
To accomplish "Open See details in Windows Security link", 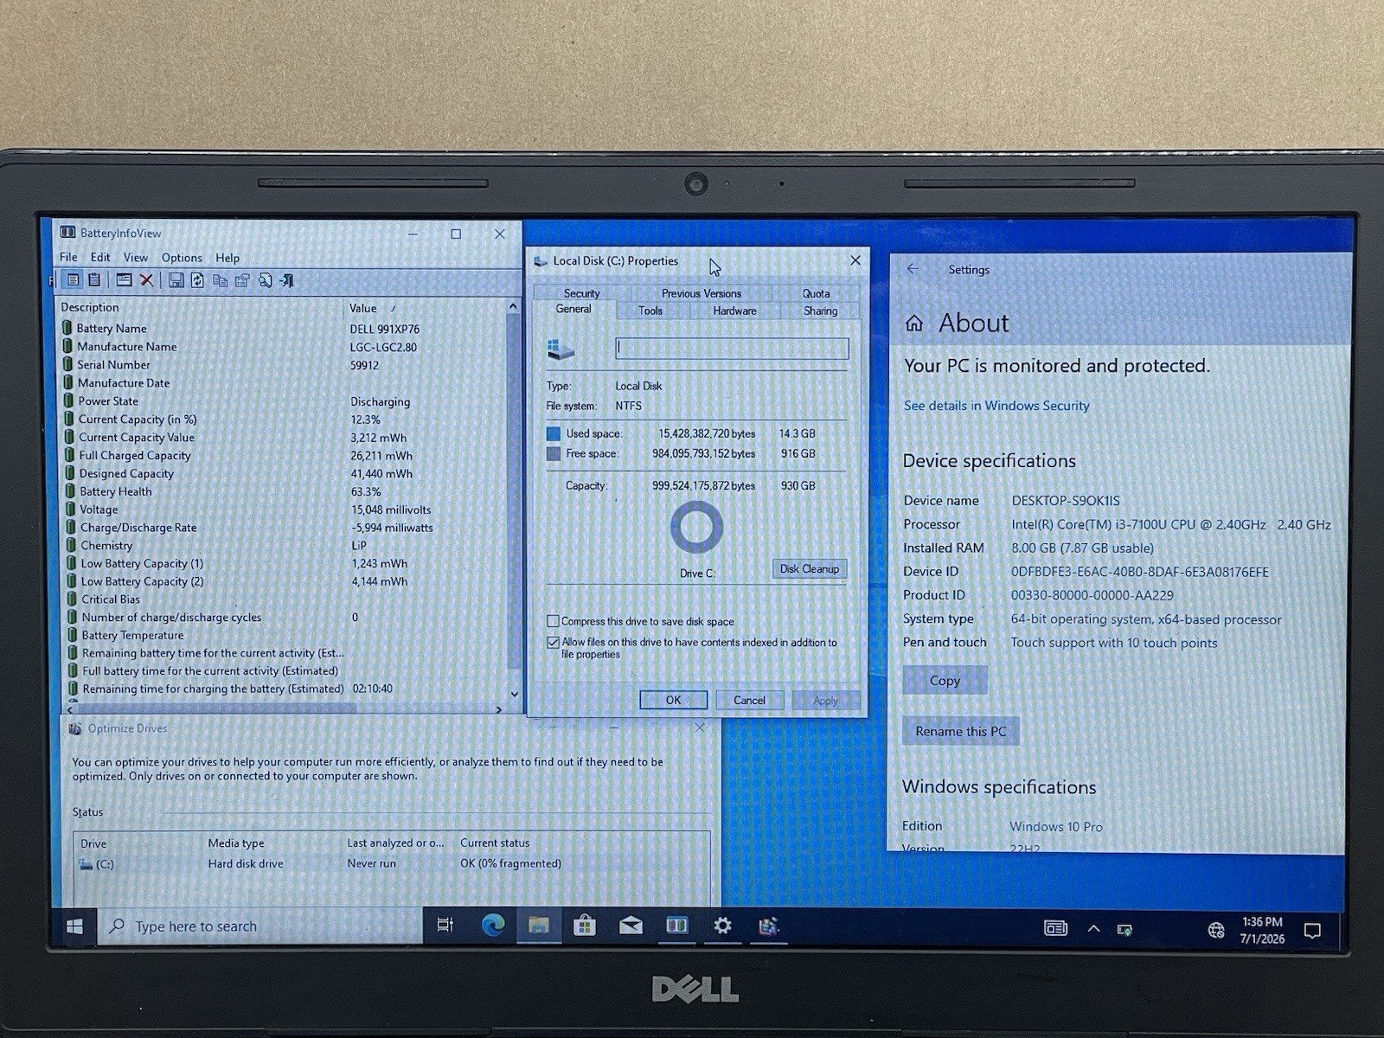I will pos(996,406).
